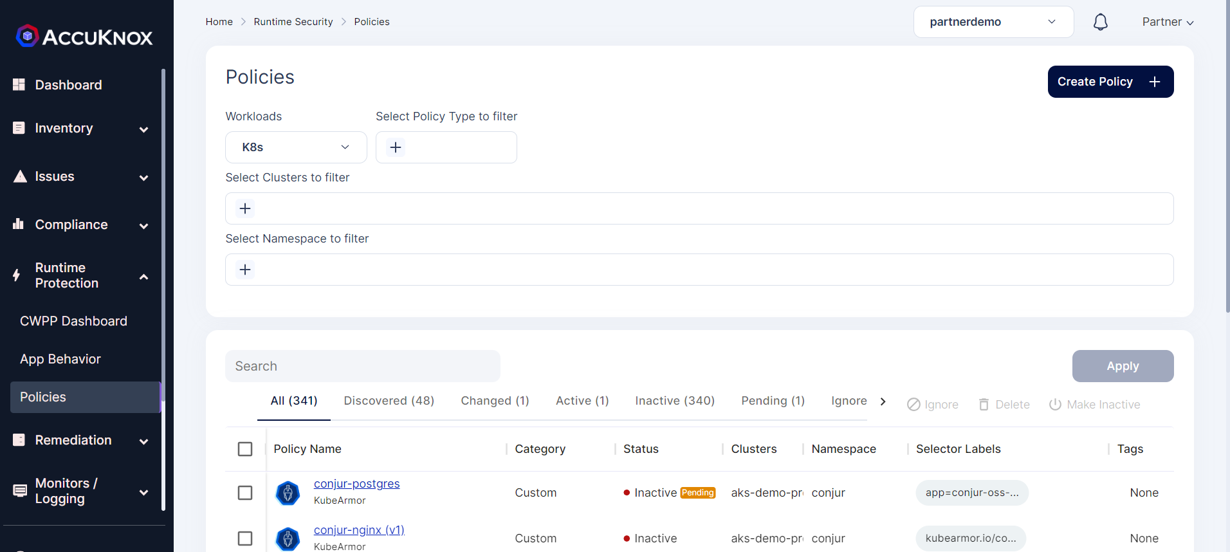This screenshot has width=1230, height=552.
Task: Check the conjur-postgres policy row
Action: click(245, 493)
